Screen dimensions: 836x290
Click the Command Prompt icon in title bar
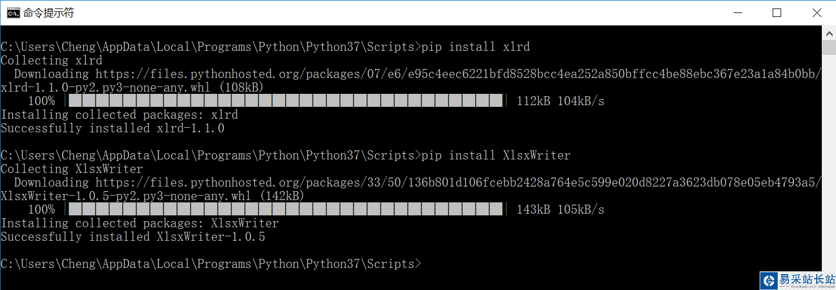click(14, 12)
